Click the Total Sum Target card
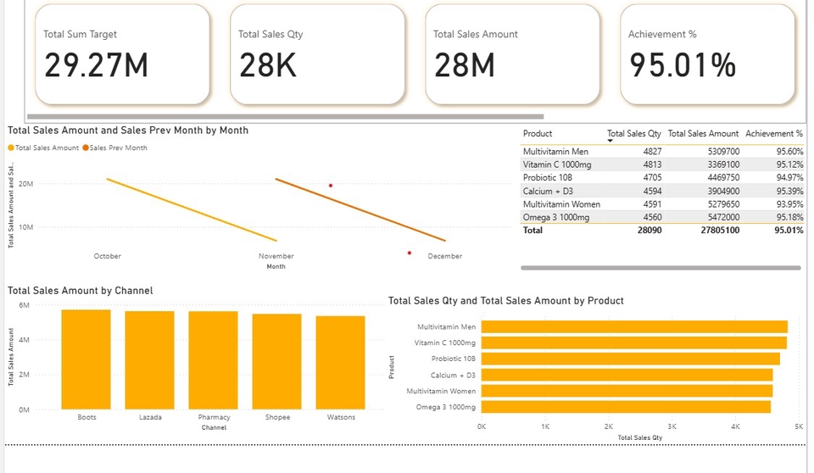The width and height of the screenshot is (814, 473). click(x=122, y=53)
